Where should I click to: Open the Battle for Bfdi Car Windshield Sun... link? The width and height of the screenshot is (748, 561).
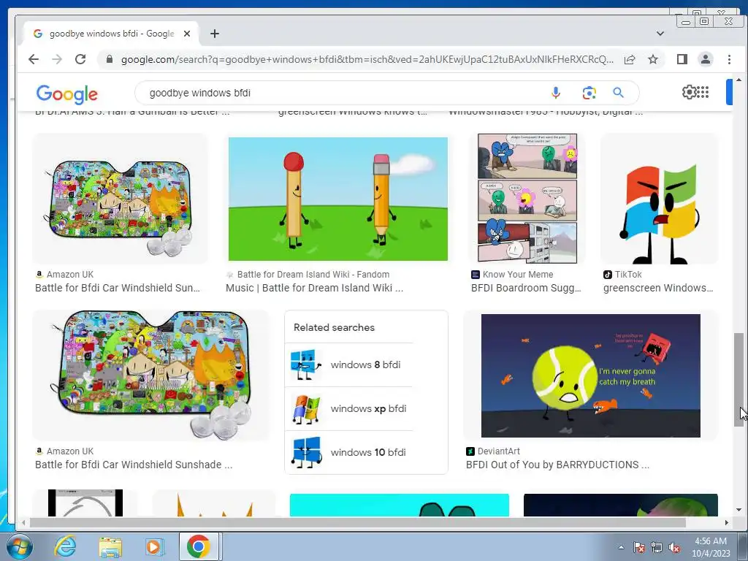118,288
